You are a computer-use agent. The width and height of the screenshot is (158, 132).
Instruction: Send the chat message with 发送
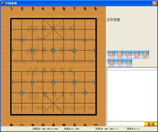pos(151,124)
